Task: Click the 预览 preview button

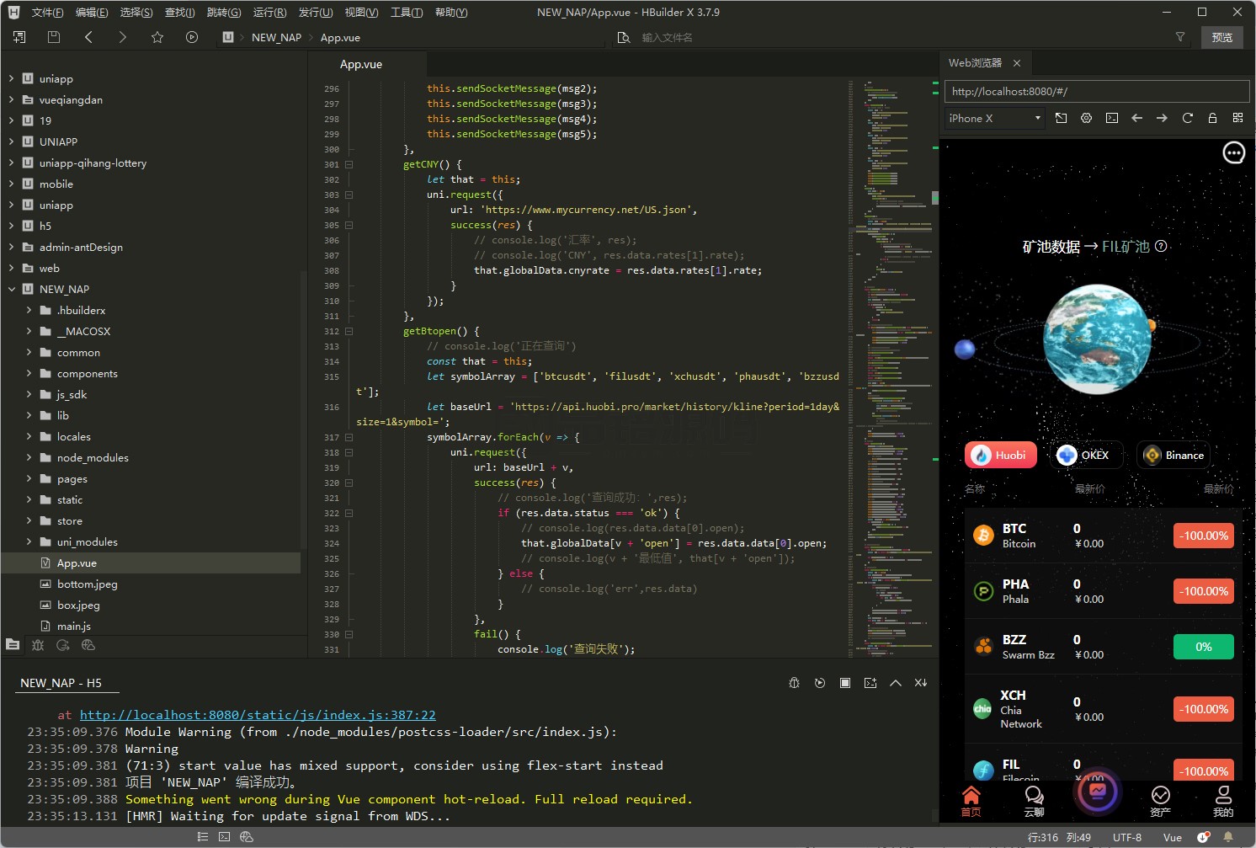Action: pos(1221,37)
